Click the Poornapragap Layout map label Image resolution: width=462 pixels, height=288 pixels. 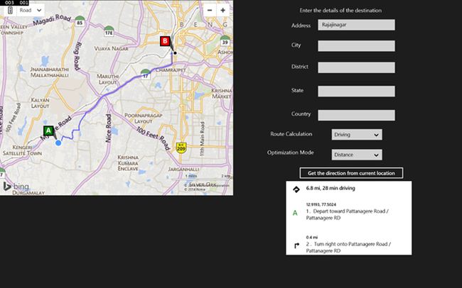[144, 118]
